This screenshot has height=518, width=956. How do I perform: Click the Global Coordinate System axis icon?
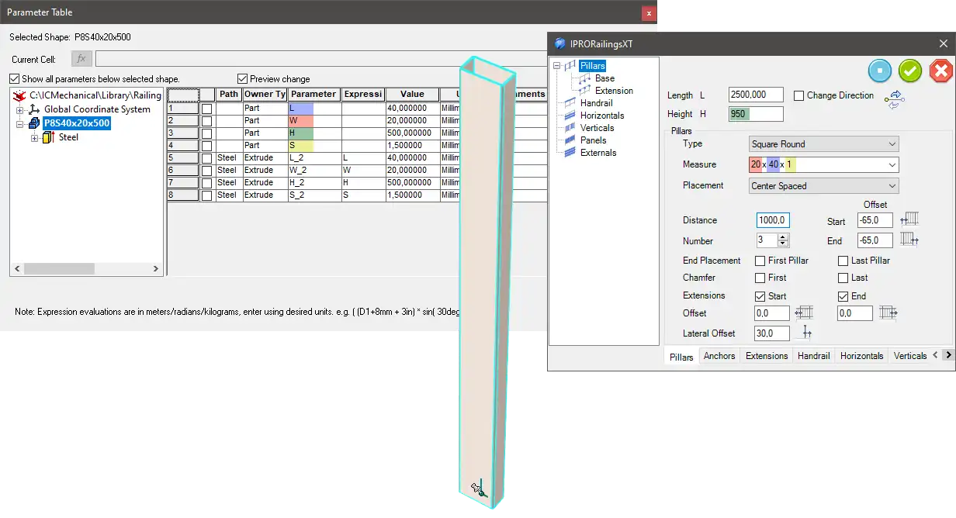coord(34,109)
